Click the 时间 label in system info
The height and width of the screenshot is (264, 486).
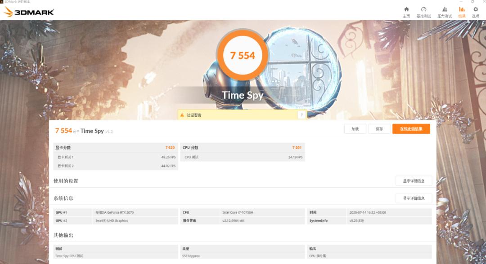[x=313, y=212]
